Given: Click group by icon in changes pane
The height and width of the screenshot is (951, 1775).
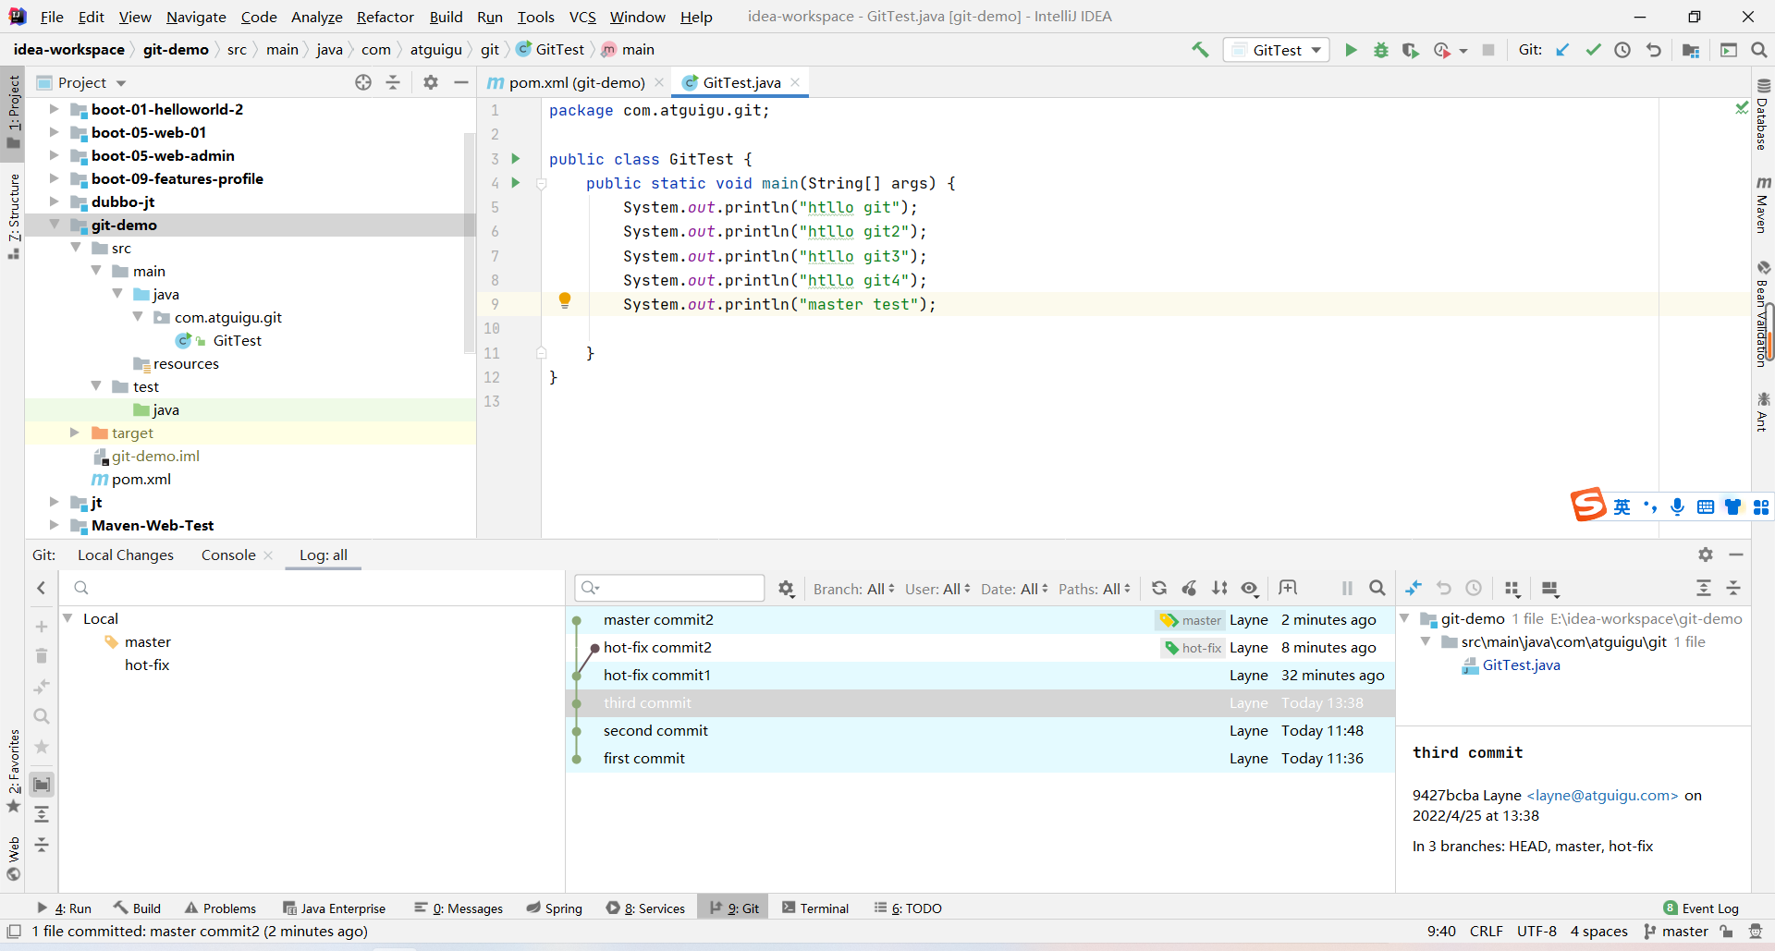Looking at the screenshot, I should click(1512, 588).
